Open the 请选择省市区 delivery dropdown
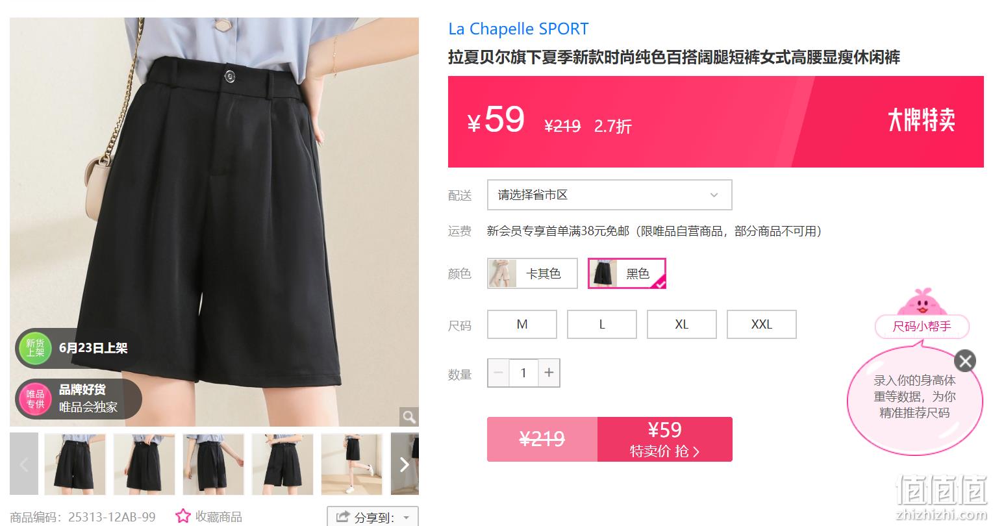 610,195
